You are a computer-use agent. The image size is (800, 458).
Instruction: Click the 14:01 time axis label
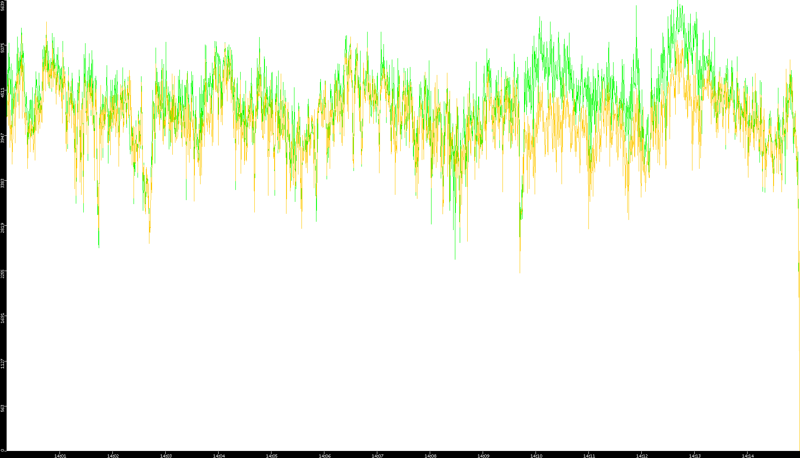coord(60,456)
